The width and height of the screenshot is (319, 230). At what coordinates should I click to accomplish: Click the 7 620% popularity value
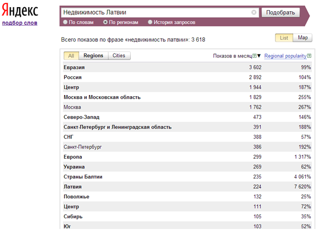coord(302,187)
